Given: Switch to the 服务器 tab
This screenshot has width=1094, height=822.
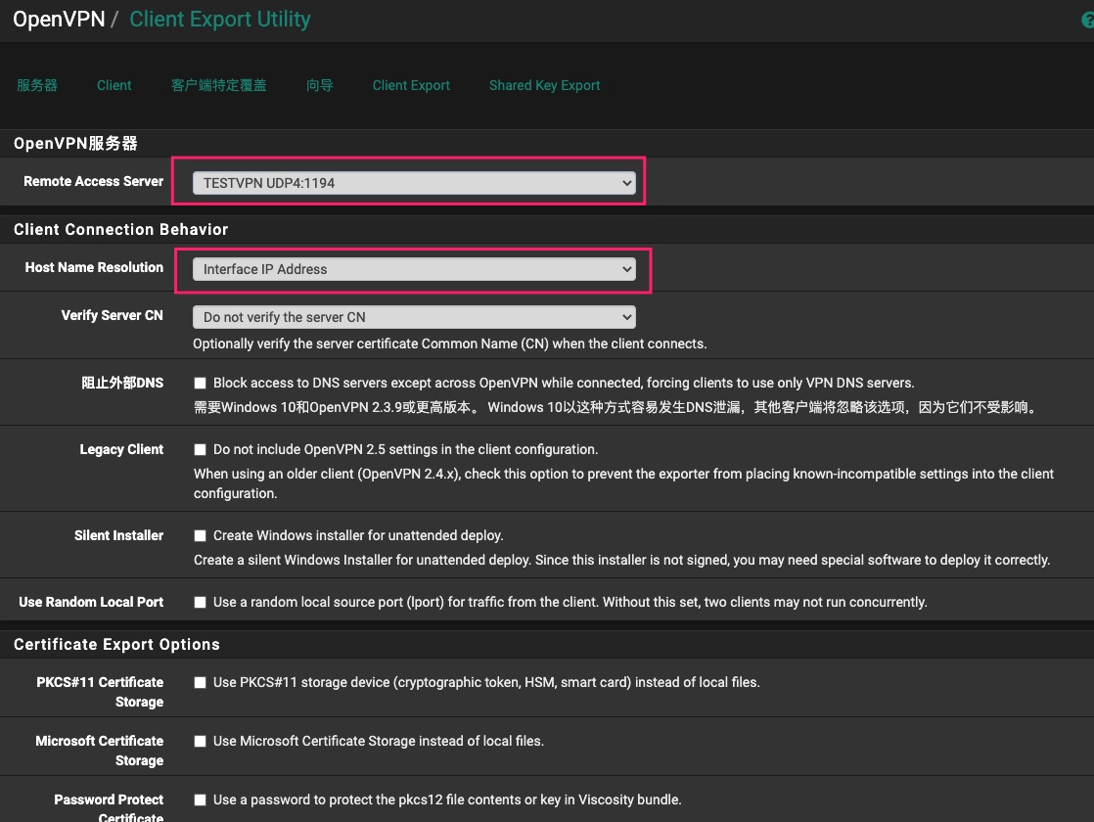Looking at the screenshot, I should tap(37, 86).
